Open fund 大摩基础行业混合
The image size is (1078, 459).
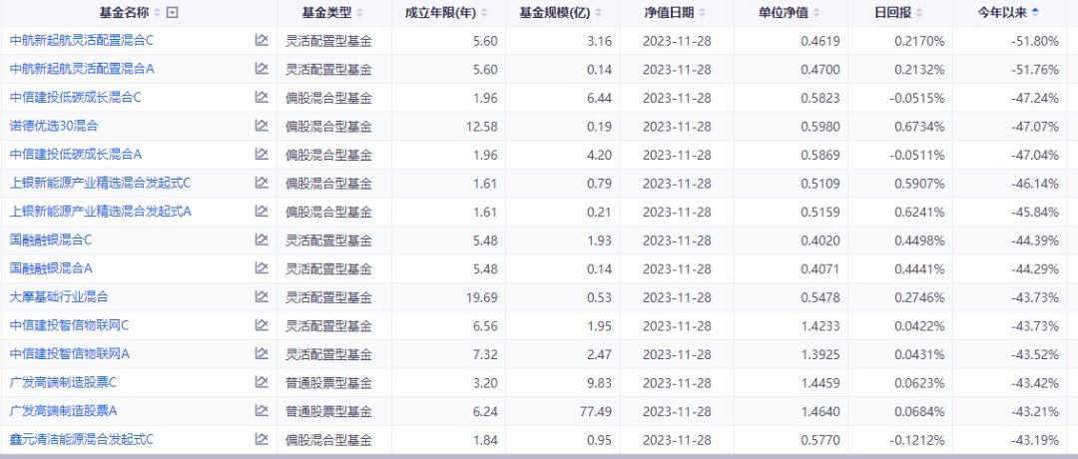tap(59, 296)
